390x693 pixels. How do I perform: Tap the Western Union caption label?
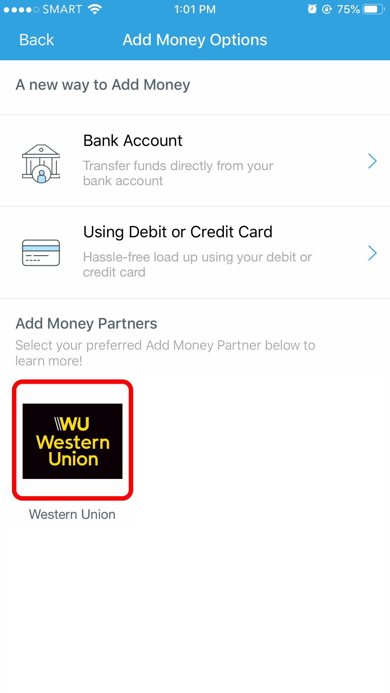click(72, 514)
